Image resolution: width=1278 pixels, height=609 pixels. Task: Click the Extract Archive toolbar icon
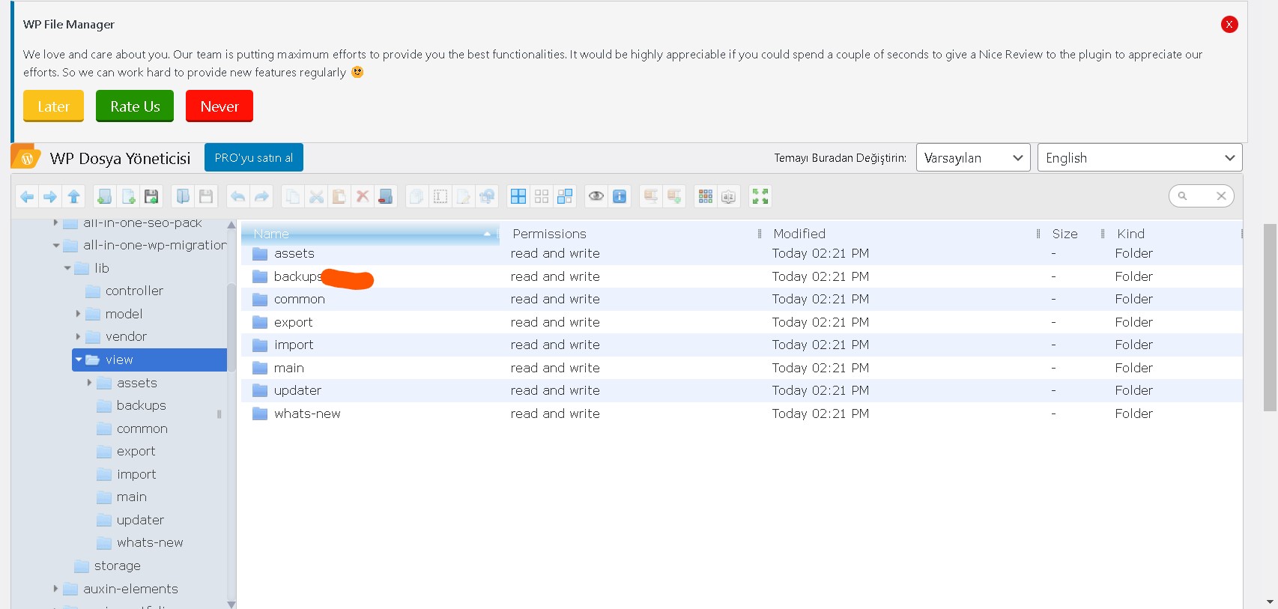coord(651,197)
